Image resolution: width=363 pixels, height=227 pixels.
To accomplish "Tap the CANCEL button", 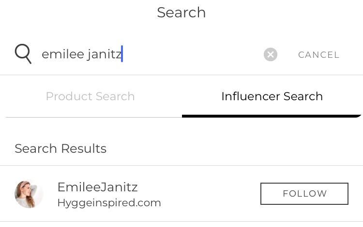I will pyautogui.click(x=318, y=55).
